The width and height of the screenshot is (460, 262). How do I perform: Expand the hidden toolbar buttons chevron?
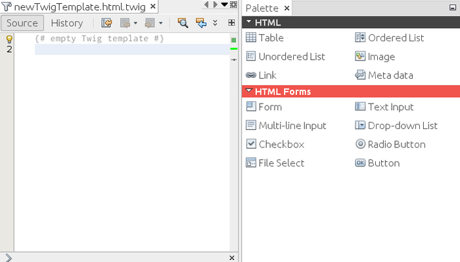[216, 23]
